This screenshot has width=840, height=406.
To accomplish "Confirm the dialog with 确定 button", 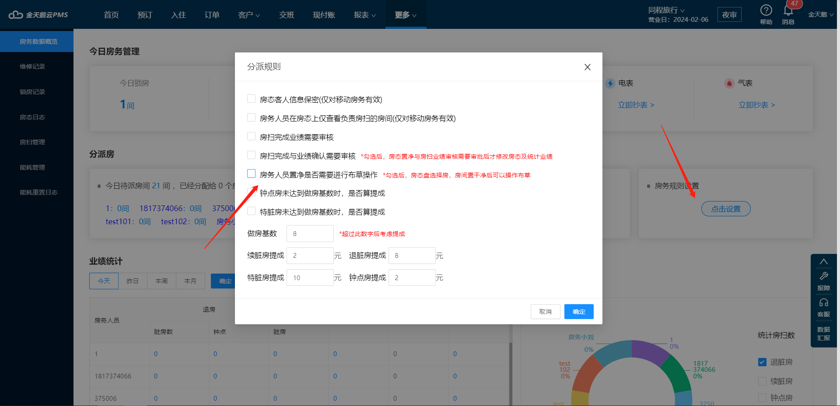I will 579,312.
